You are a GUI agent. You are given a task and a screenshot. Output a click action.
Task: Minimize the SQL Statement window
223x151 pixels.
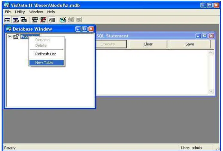pyautogui.click(x=198, y=36)
